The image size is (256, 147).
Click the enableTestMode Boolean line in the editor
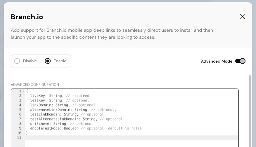(86, 128)
